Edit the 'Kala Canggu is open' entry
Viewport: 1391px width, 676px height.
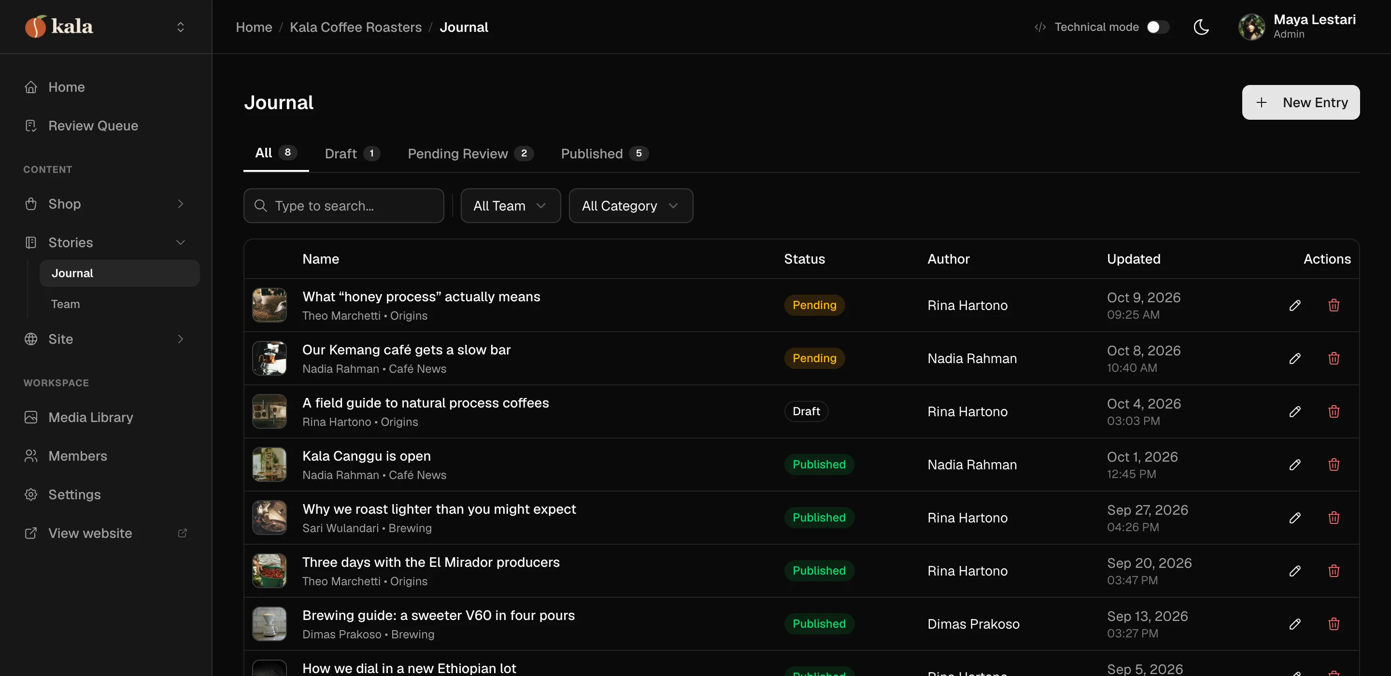pyautogui.click(x=1295, y=465)
